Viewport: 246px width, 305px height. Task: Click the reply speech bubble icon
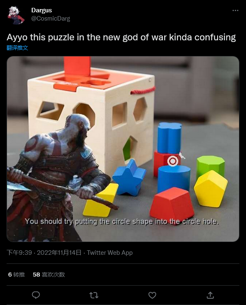[x=36, y=295]
